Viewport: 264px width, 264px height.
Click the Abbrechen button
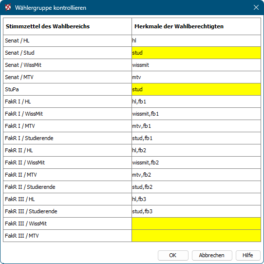pos(212,255)
